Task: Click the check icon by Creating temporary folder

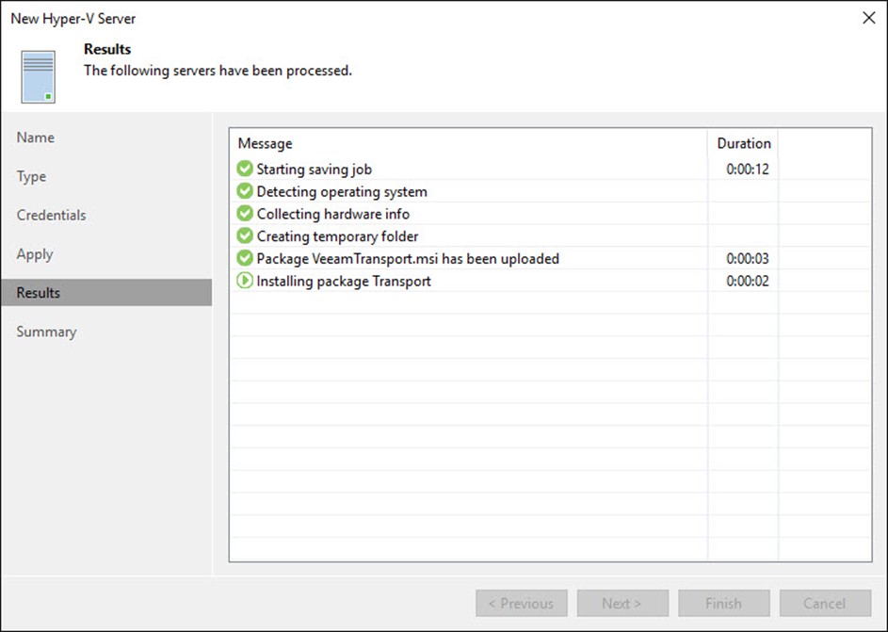Action: pos(245,235)
